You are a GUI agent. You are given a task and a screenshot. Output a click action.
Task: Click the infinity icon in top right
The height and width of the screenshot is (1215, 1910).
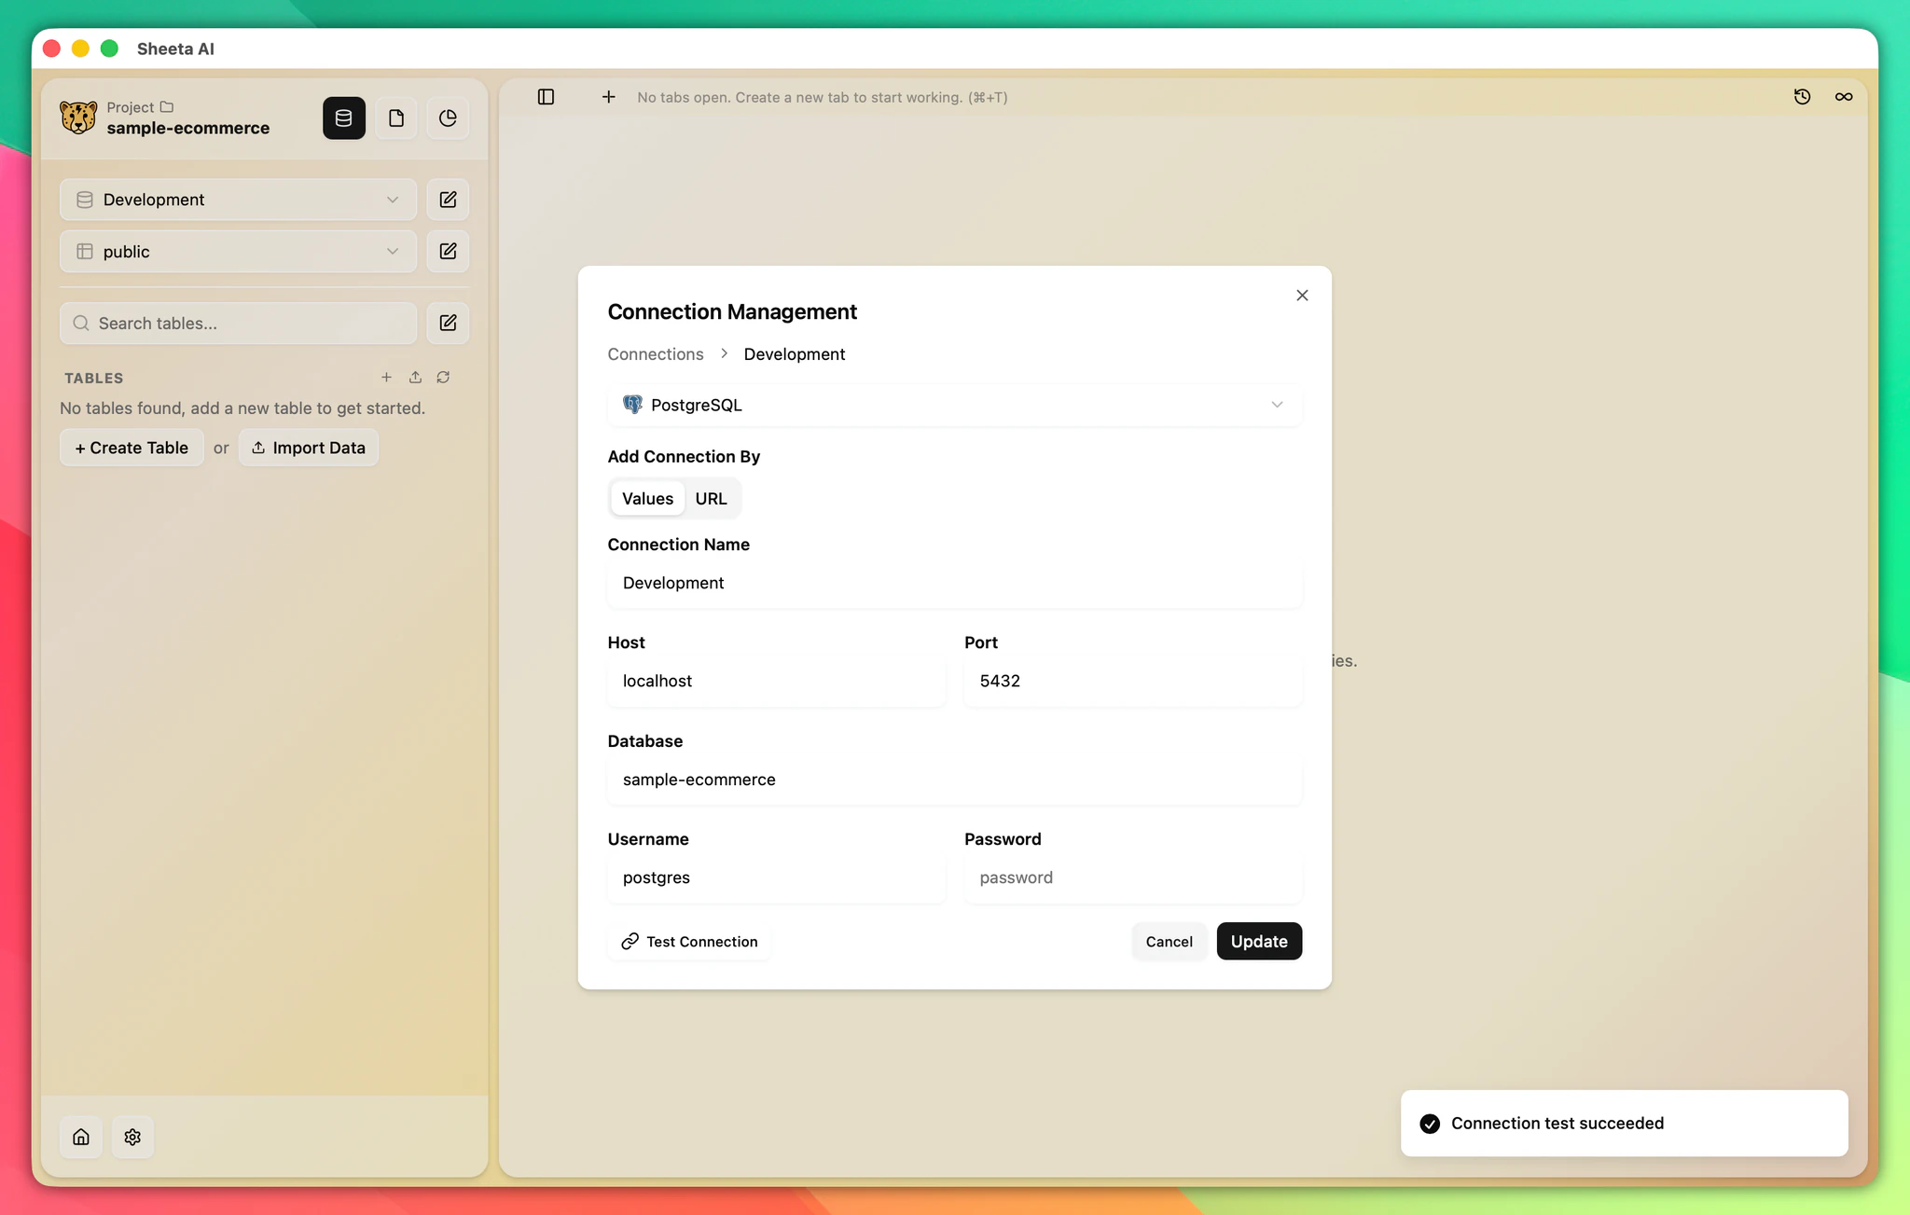point(1844,97)
